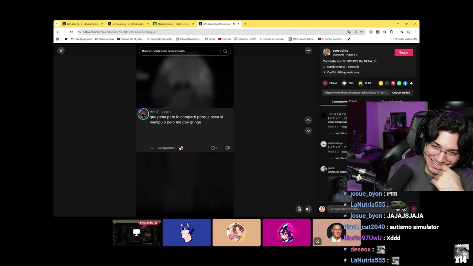This screenshot has width=473, height=266.
Task: Open the Tropical Mix bookmark
Action: click(x=130, y=39)
